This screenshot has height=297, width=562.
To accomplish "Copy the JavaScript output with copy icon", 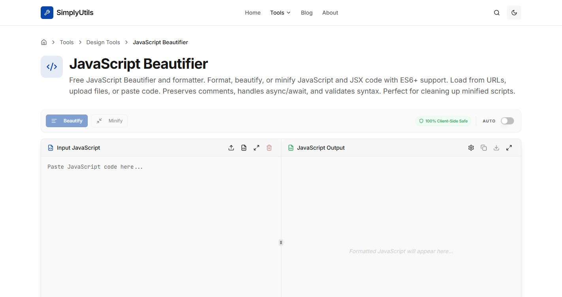I will point(484,148).
